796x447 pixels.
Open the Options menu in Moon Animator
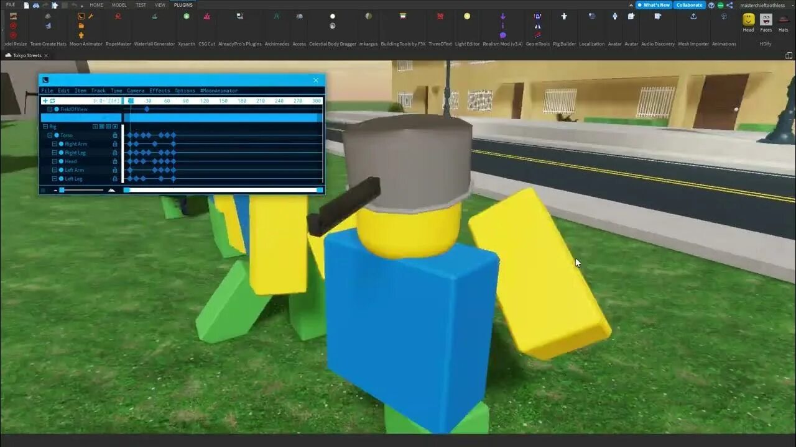click(185, 91)
